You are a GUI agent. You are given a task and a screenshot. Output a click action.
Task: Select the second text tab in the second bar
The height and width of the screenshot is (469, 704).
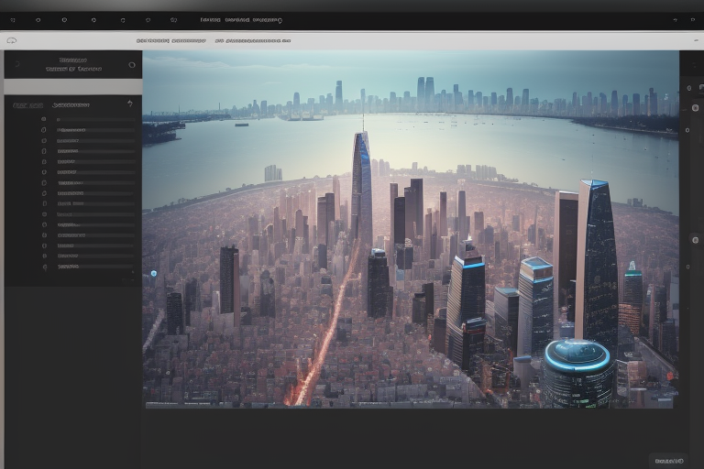coord(253,40)
